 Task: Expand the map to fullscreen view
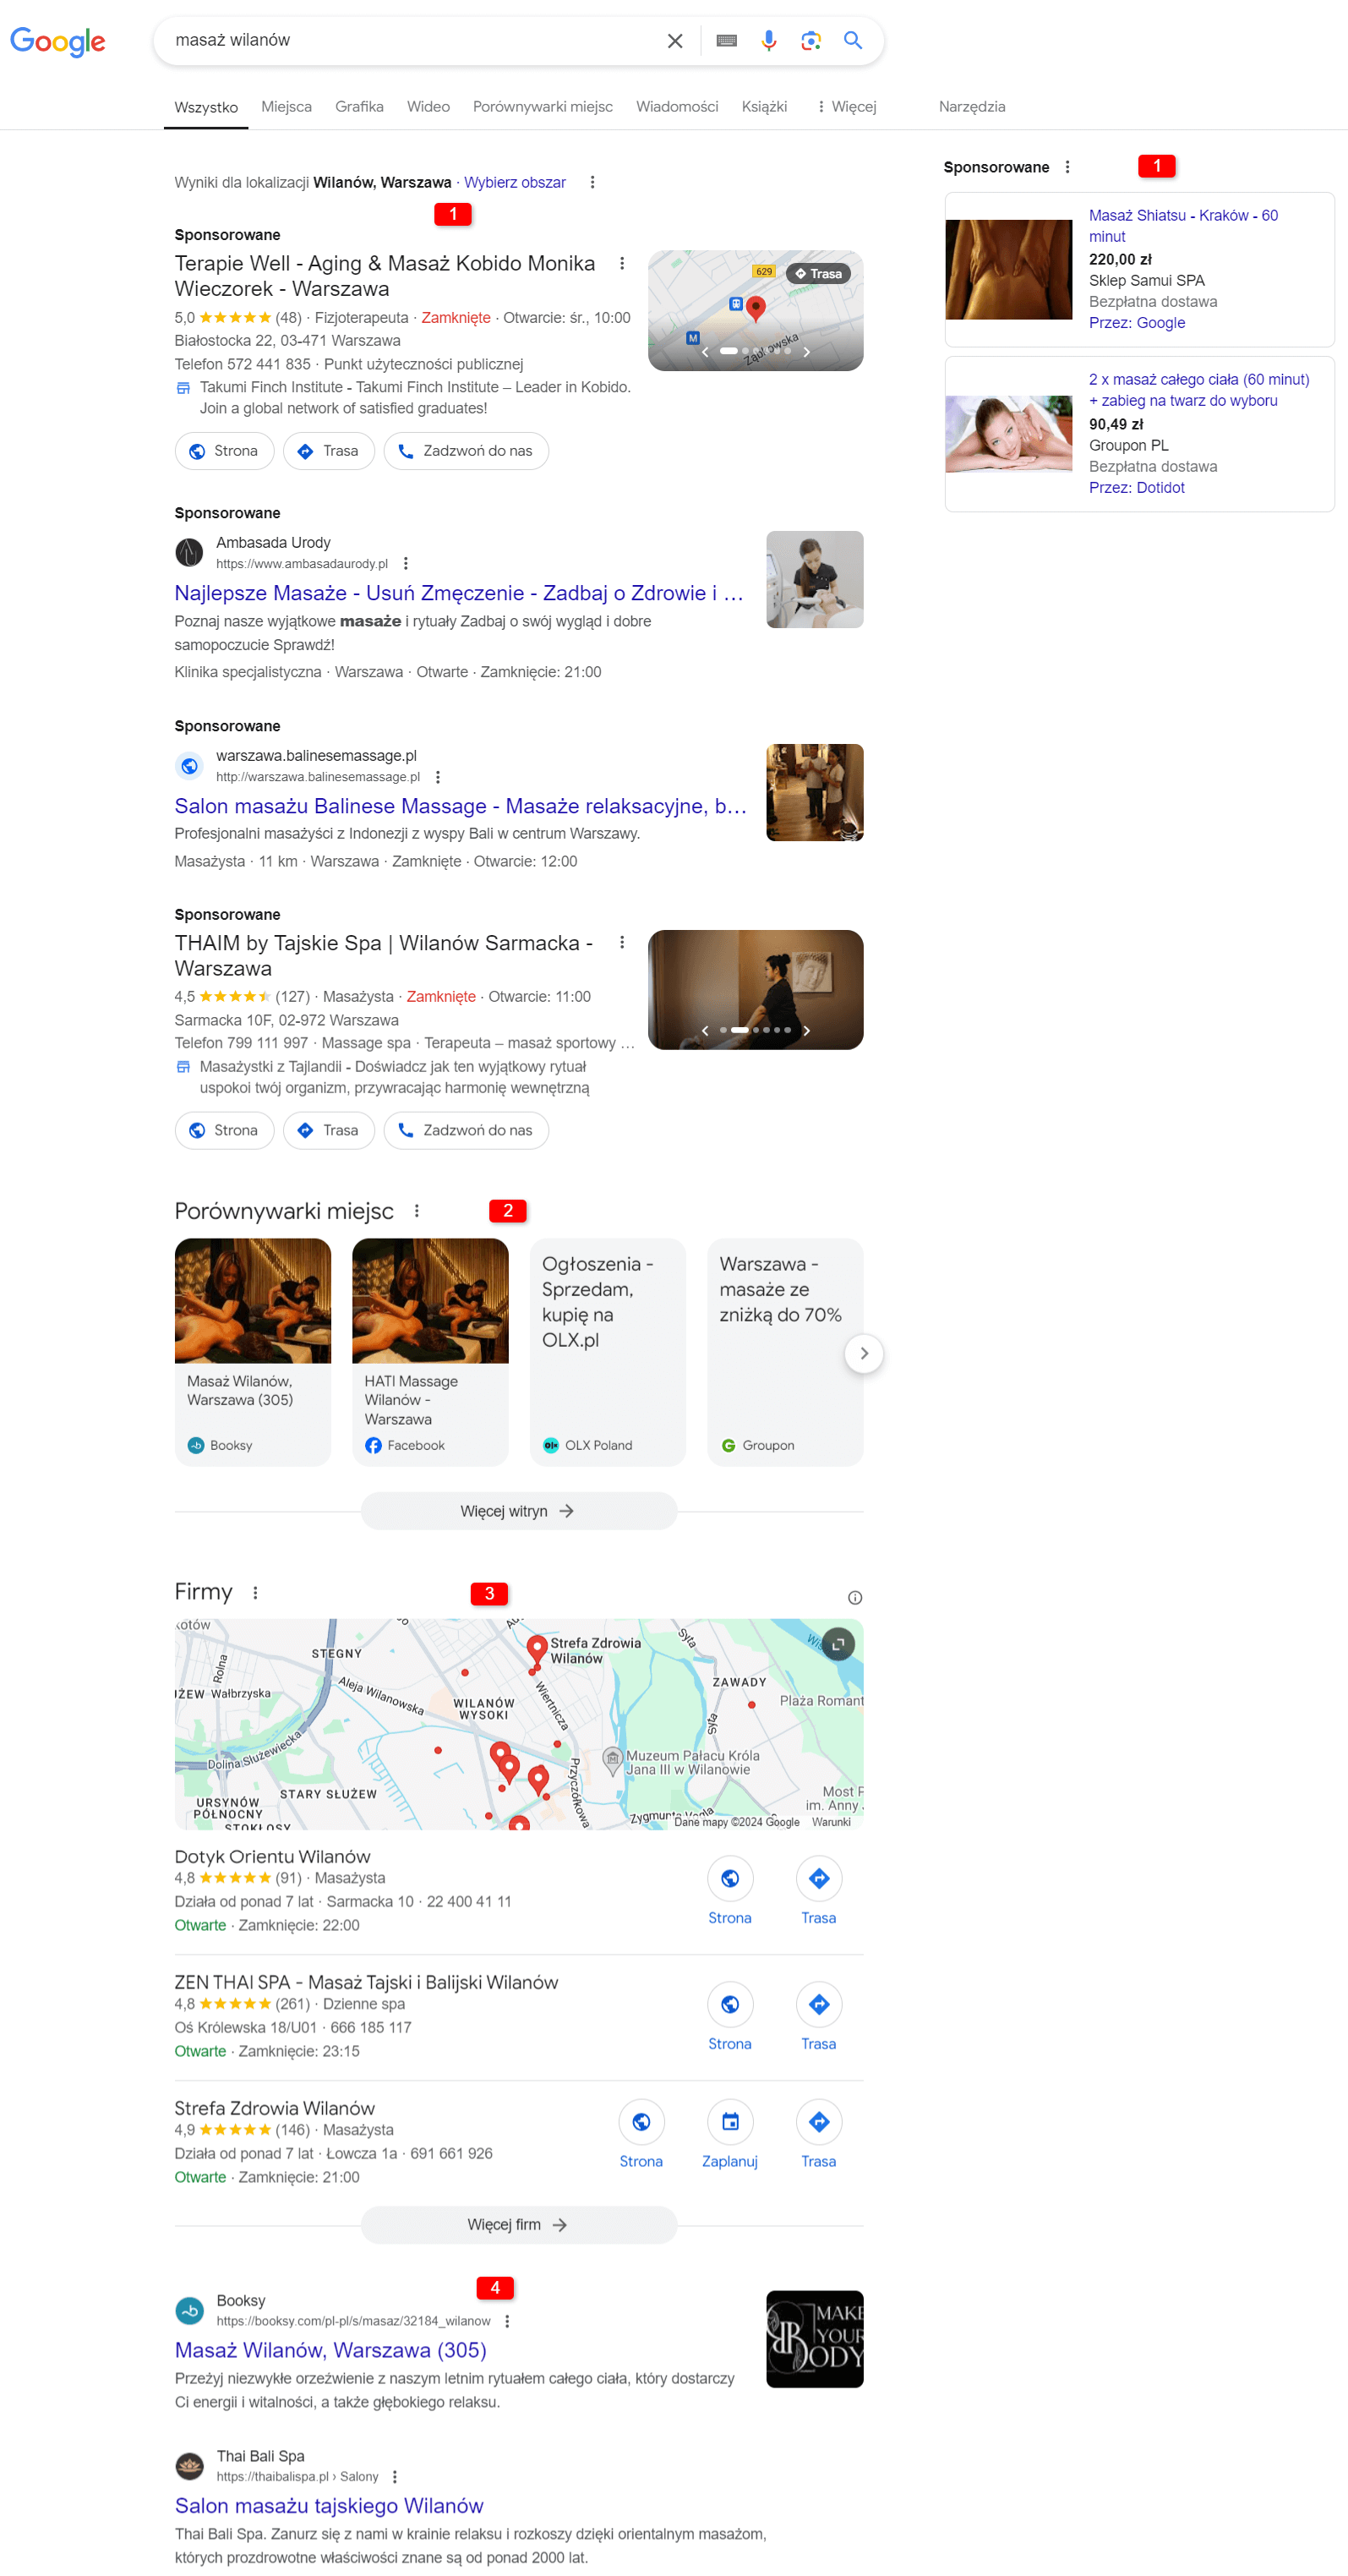[x=838, y=1644]
